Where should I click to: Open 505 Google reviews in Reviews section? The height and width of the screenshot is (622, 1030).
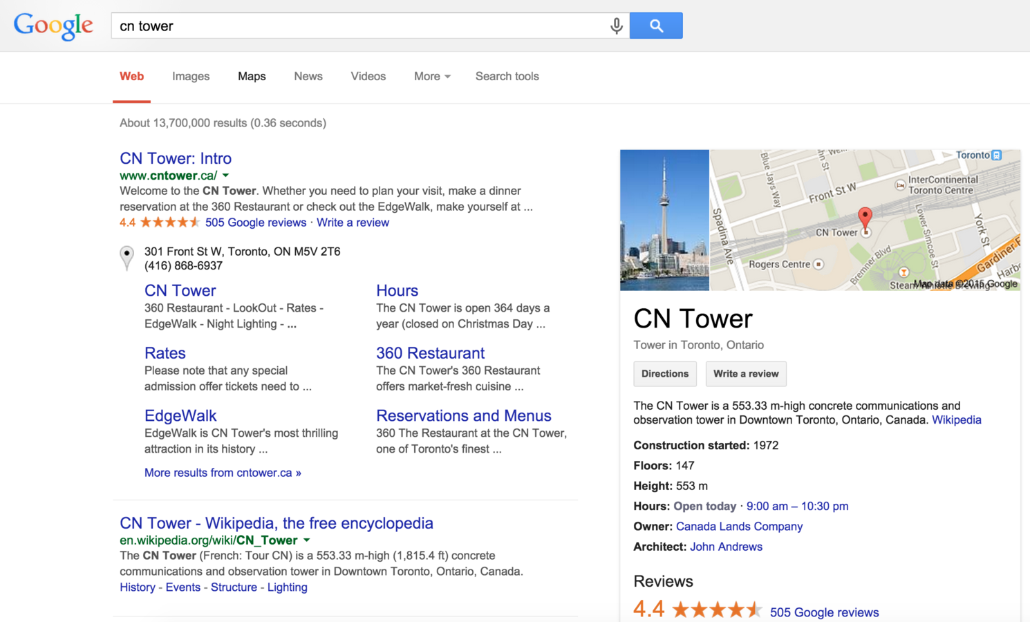(824, 612)
